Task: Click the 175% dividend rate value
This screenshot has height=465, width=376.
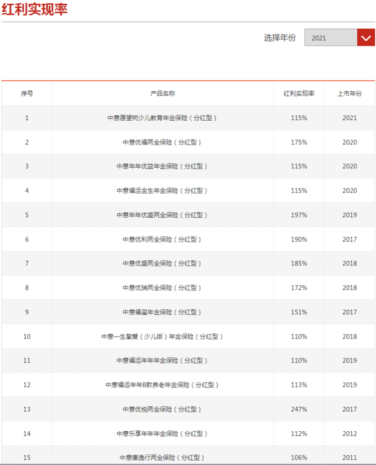Action: click(x=299, y=142)
